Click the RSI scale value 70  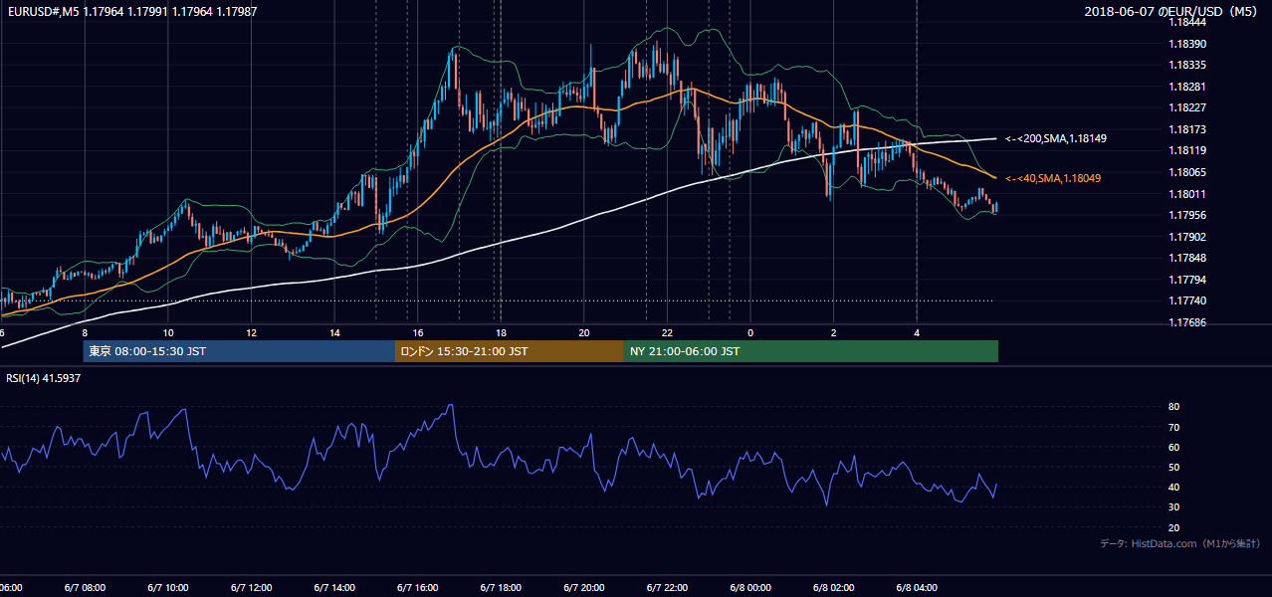point(1174,427)
